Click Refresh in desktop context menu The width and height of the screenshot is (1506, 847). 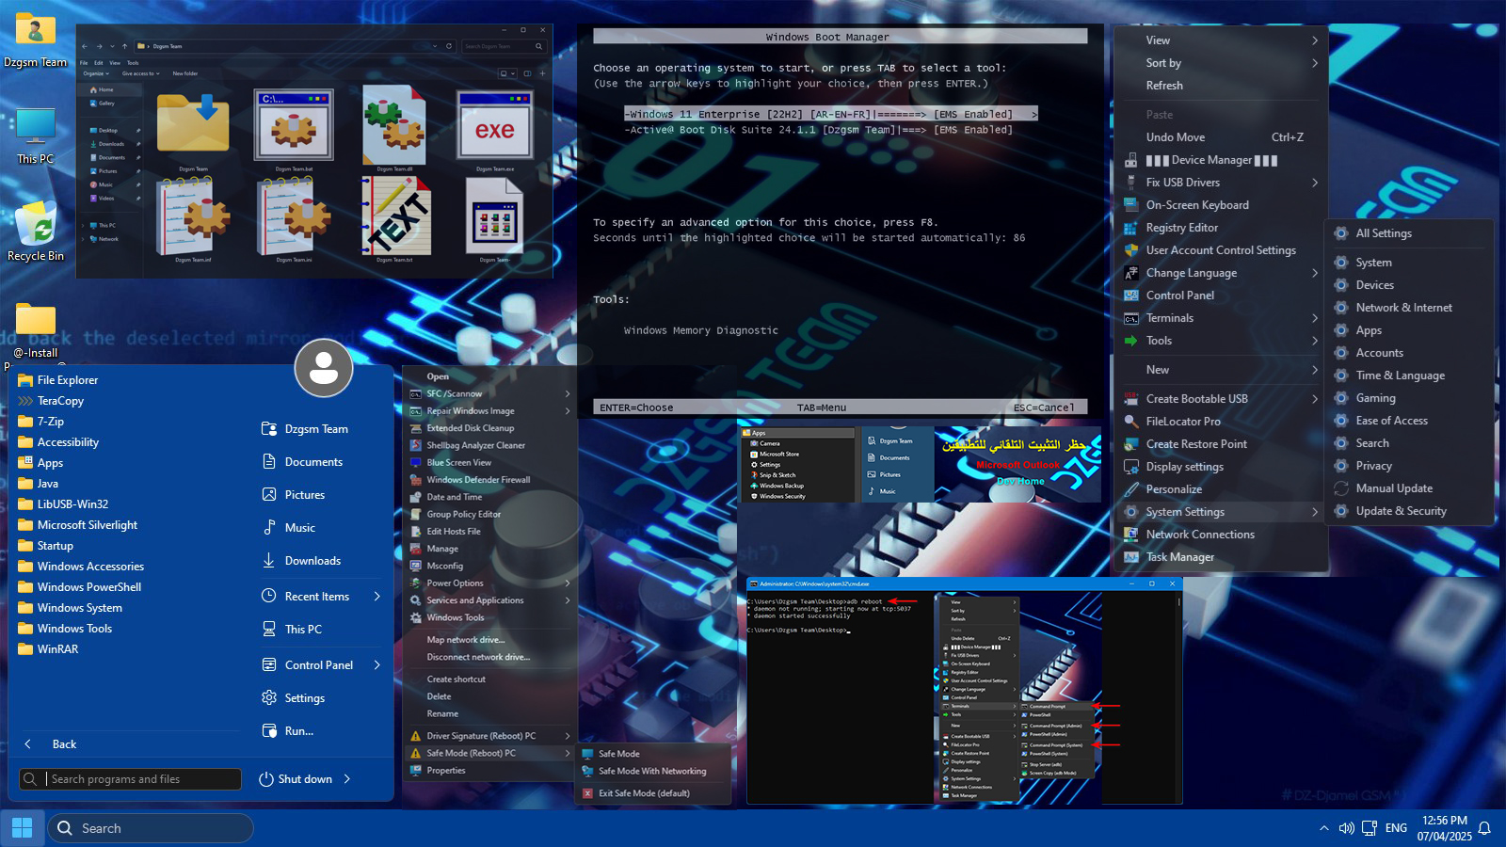1222,86
